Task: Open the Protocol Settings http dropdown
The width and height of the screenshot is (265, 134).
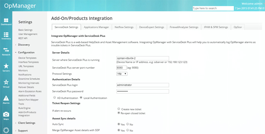Action: click(x=122, y=74)
